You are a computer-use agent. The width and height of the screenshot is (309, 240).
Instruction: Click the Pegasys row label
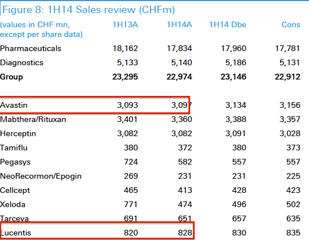coord(15,162)
